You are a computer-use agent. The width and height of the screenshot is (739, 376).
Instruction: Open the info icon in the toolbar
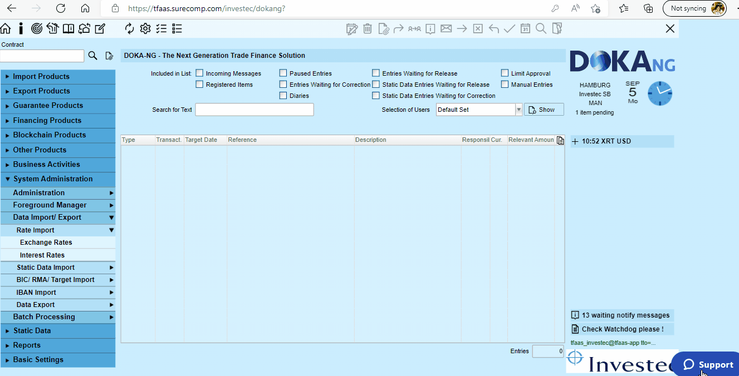coord(21,28)
